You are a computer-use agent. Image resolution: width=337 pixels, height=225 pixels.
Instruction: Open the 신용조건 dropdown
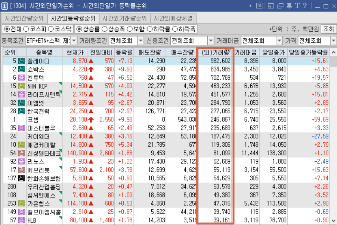coord(211,41)
